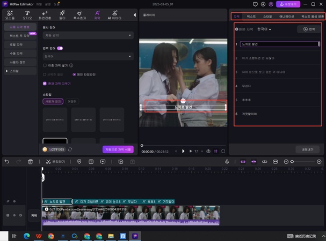Viewport: 326px width, 241px height.
Task: Open the 필터 (Filter) panel icon
Action: (x=63, y=14)
